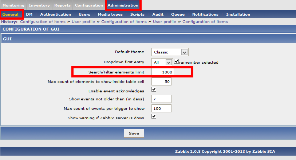
Task: Select Max count of events per trigger field
Action: click(161, 108)
